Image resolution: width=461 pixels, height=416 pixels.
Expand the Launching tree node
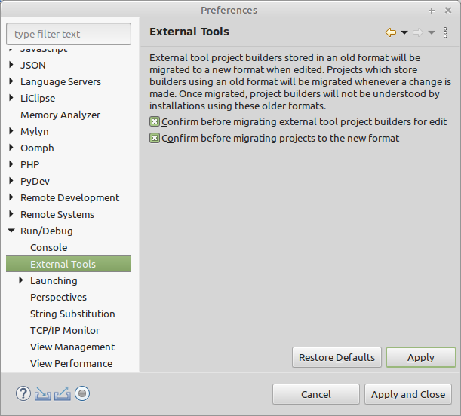pos(21,280)
